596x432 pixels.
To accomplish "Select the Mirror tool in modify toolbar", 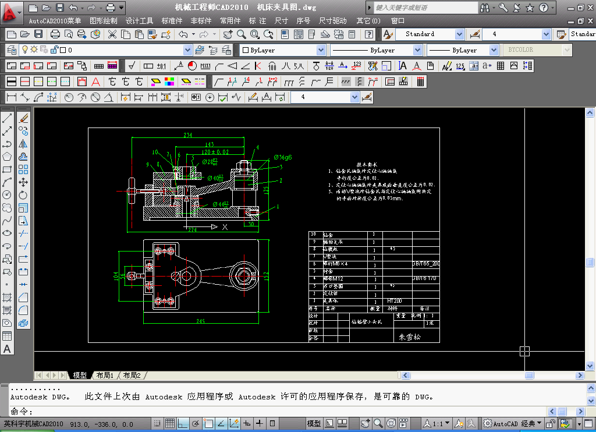I will pos(23,144).
